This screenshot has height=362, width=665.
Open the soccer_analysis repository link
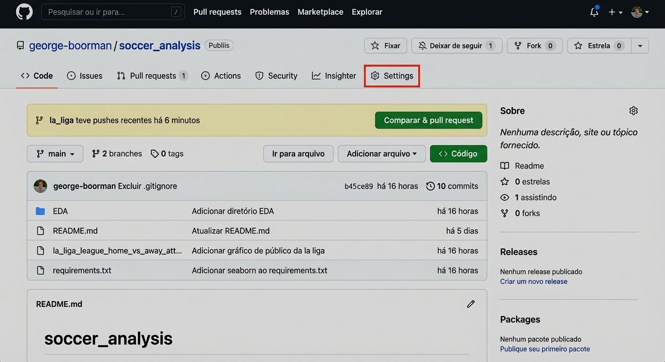[x=160, y=45]
